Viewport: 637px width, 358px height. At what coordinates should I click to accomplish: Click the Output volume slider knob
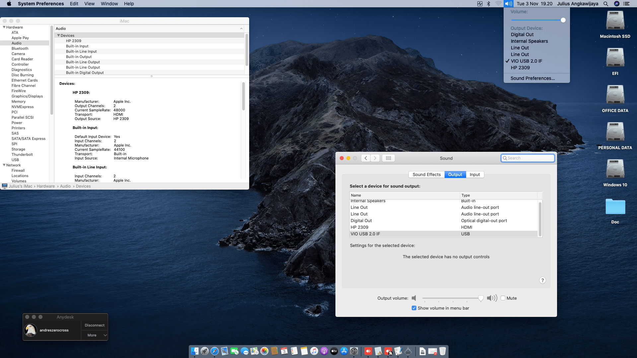[x=481, y=298]
